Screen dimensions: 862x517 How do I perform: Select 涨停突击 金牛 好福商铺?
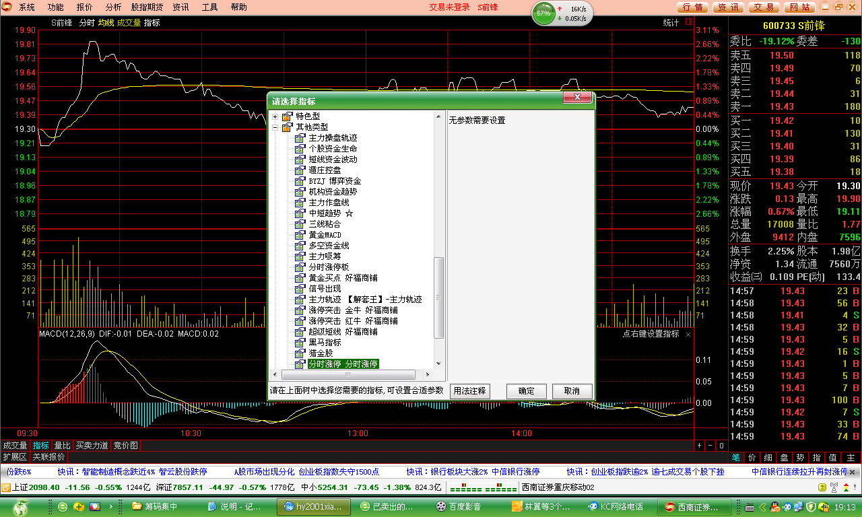click(353, 310)
